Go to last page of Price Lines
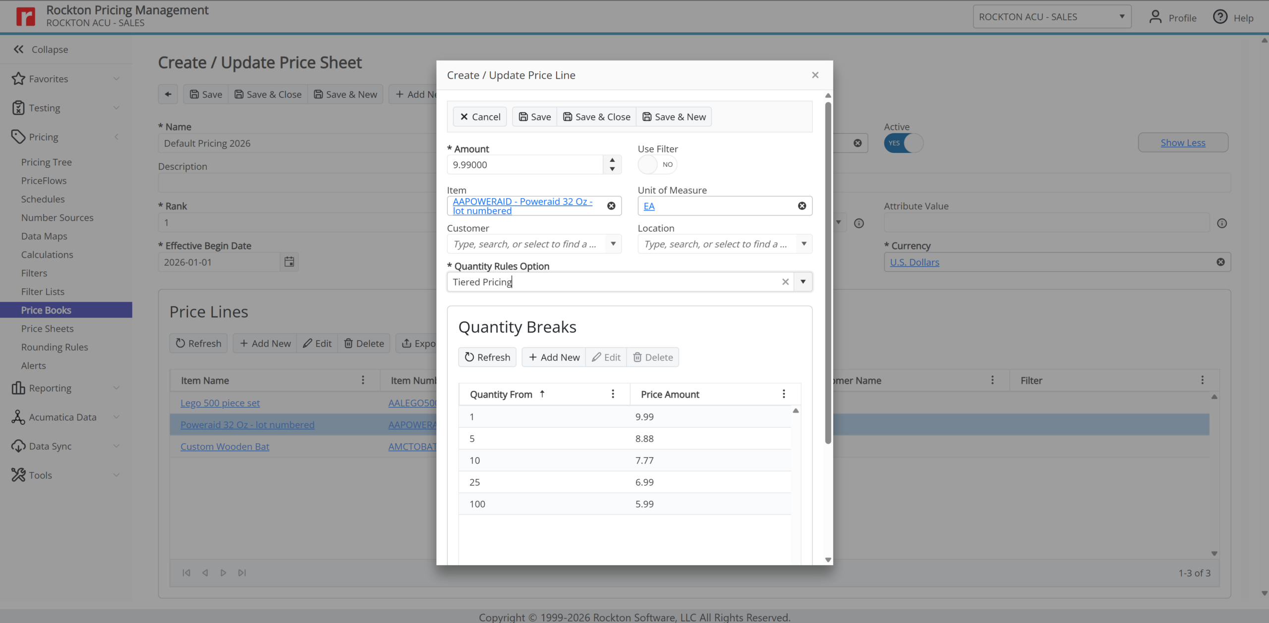The height and width of the screenshot is (623, 1269). point(242,572)
